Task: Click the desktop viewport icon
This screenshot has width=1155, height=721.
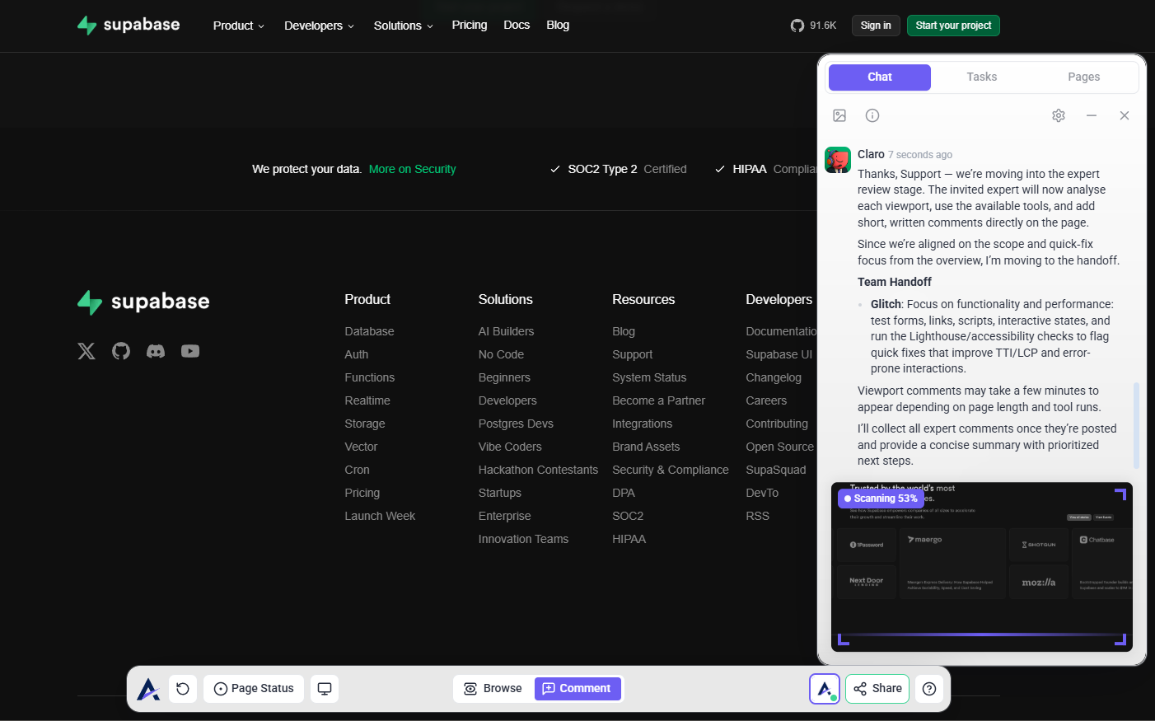Action: point(325,689)
